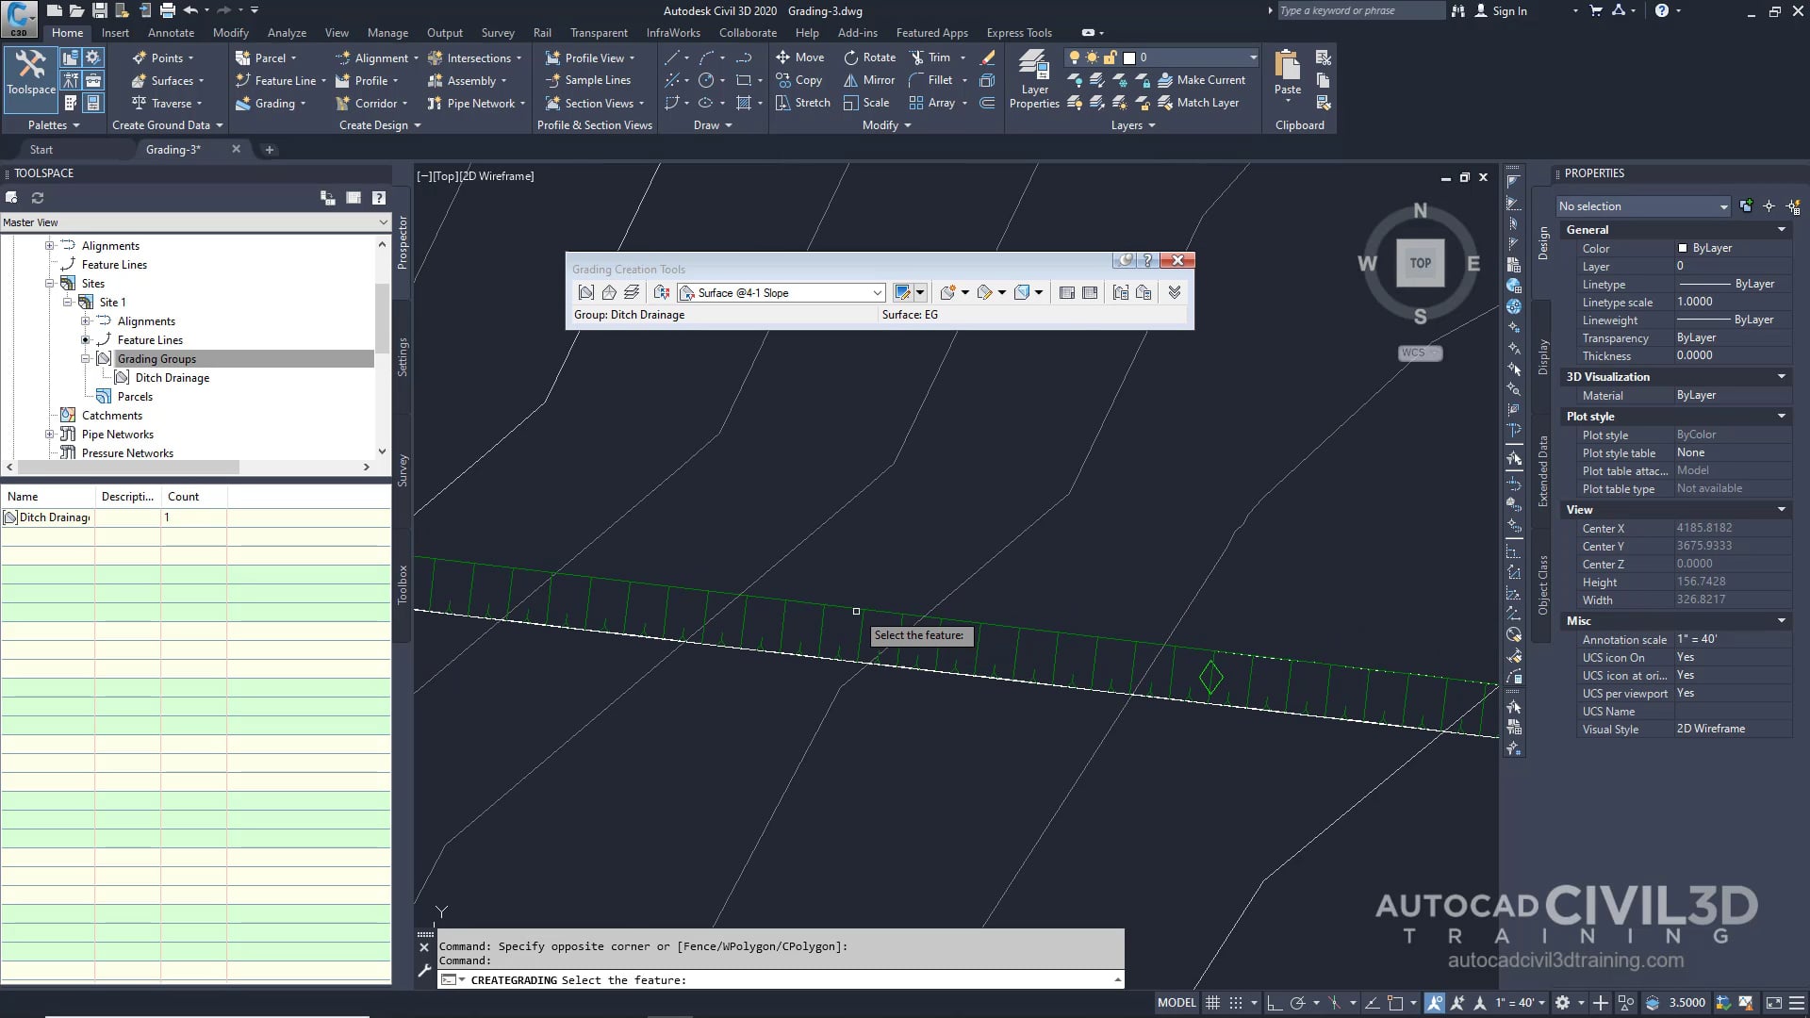Open the No selection dropdown in Properties
The image size is (1810, 1018).
(1722, 206)
